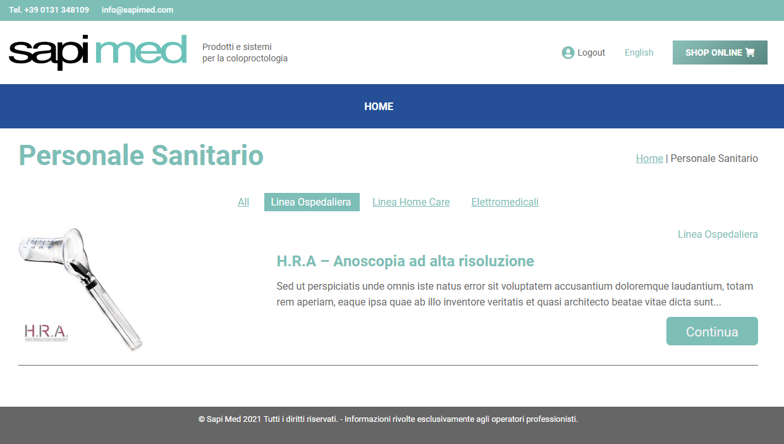Select the All filter tab
The width and height of the screenshot is (784, 444).
point(243,202)
